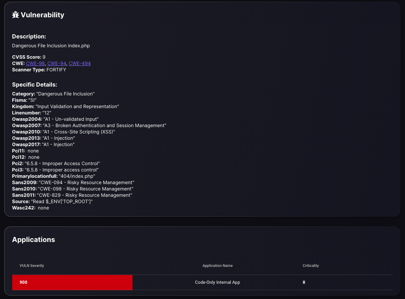This screenshot has height=299, width=405.
Task: Click the Application Name column header
Action: click(218, 266)
